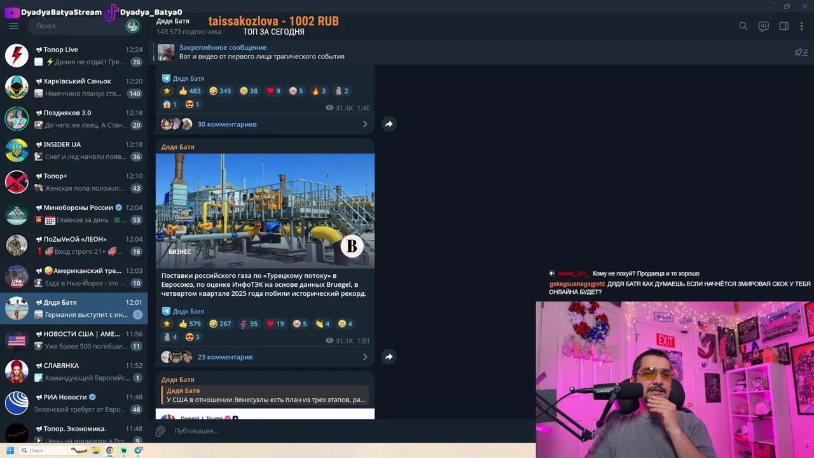The width and height of the screenshot is (814, 458).
Task: Forward the Turkish Stream gas post
Action: (389, 357)
